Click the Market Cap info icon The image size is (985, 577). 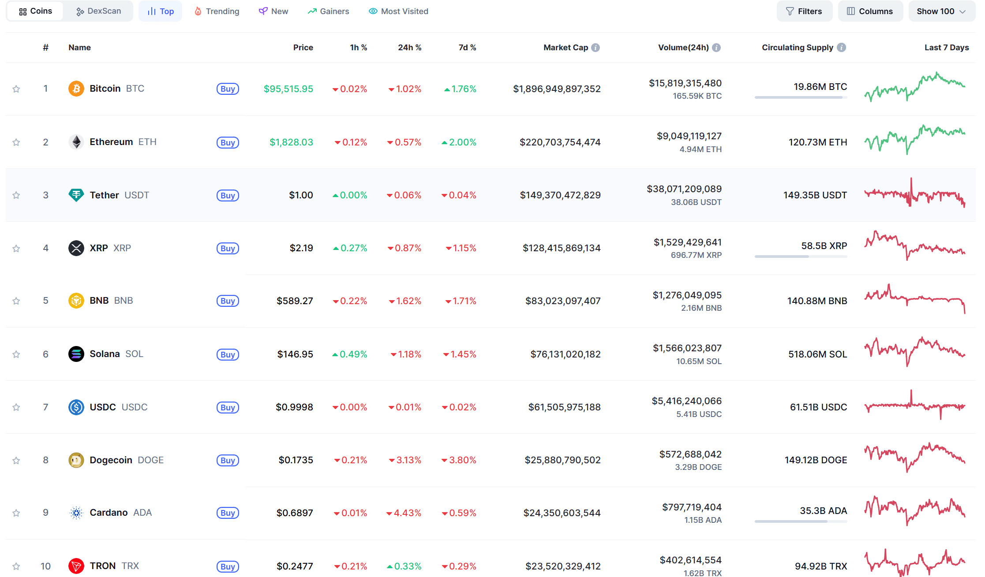[x=595, y=48]
